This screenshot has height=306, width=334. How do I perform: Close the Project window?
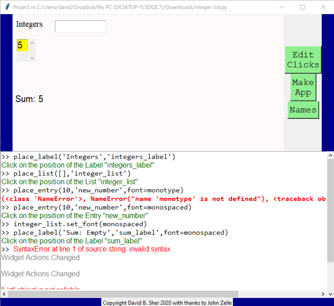323,7
